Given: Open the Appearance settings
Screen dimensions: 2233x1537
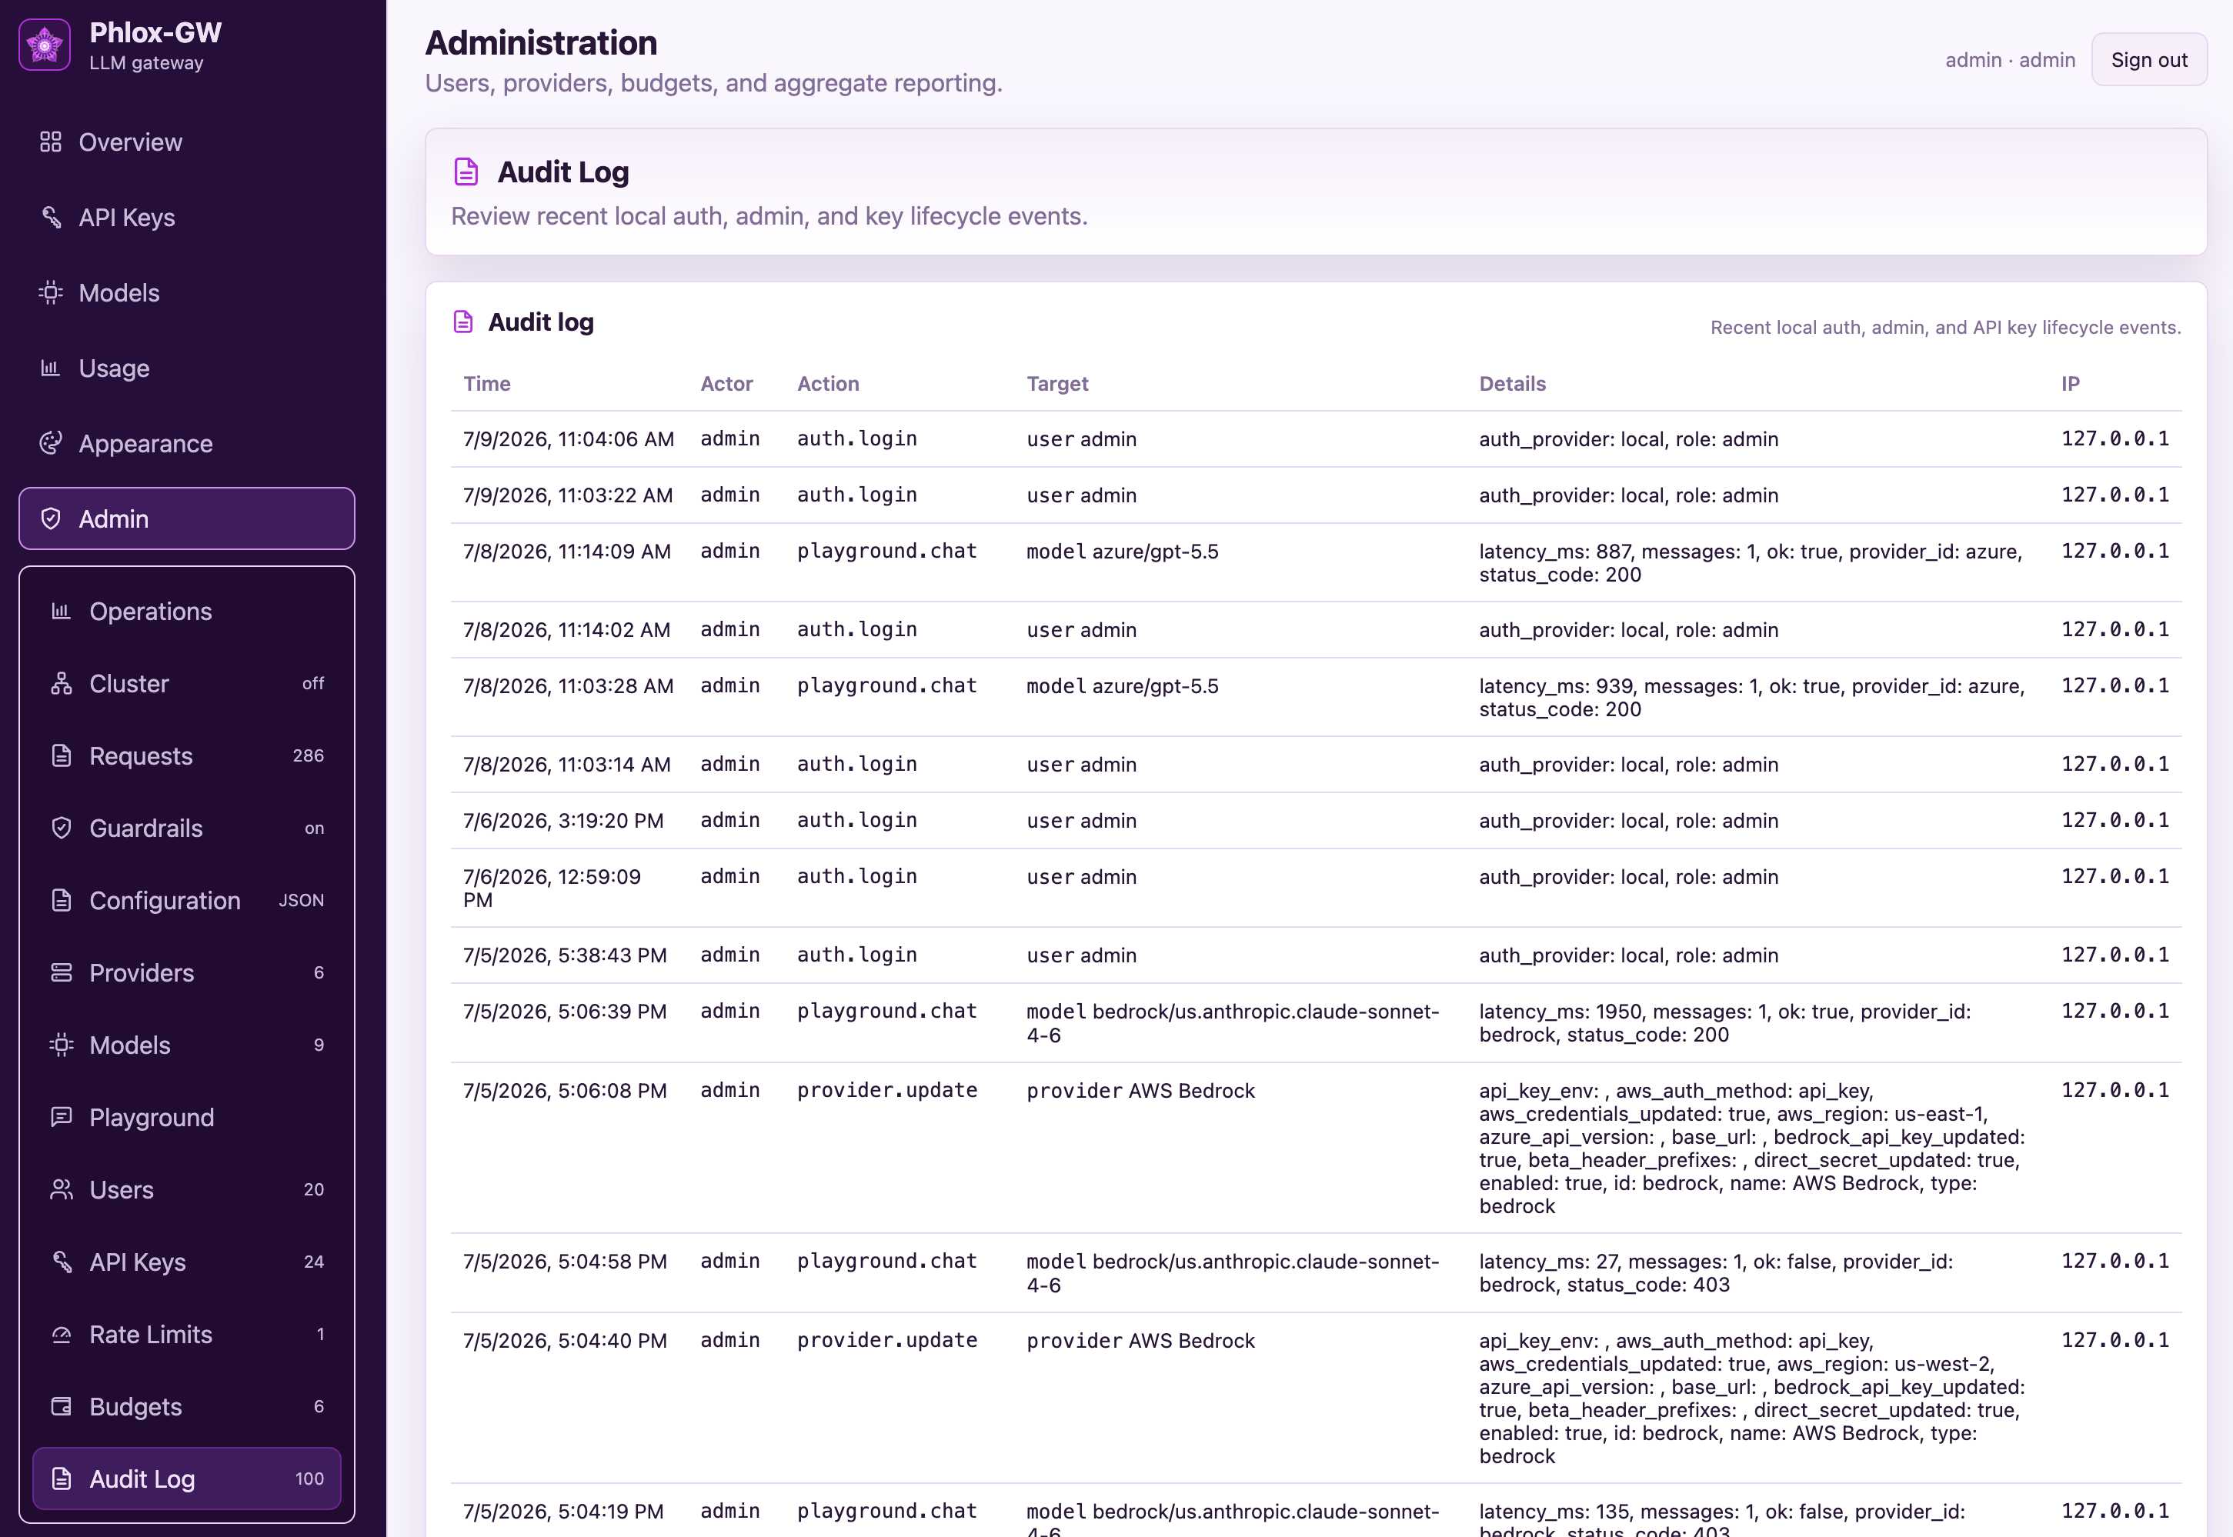Looking at the screenshot, I should pos(187,443).
